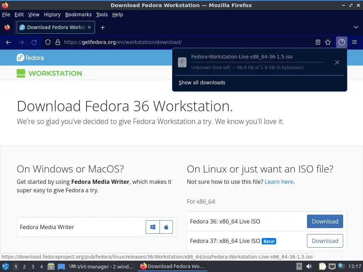This screenshot has width=363, height=272.
Task: Click the update notifier tray icon
Action: tap(341, 266)
